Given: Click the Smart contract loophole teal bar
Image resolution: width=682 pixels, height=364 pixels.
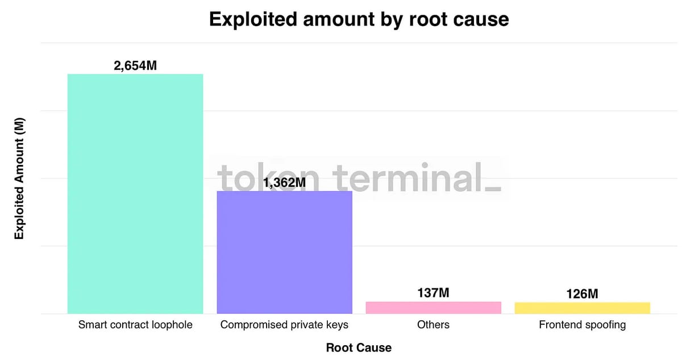Looking at the screenshot, I should tap(135, 193).
